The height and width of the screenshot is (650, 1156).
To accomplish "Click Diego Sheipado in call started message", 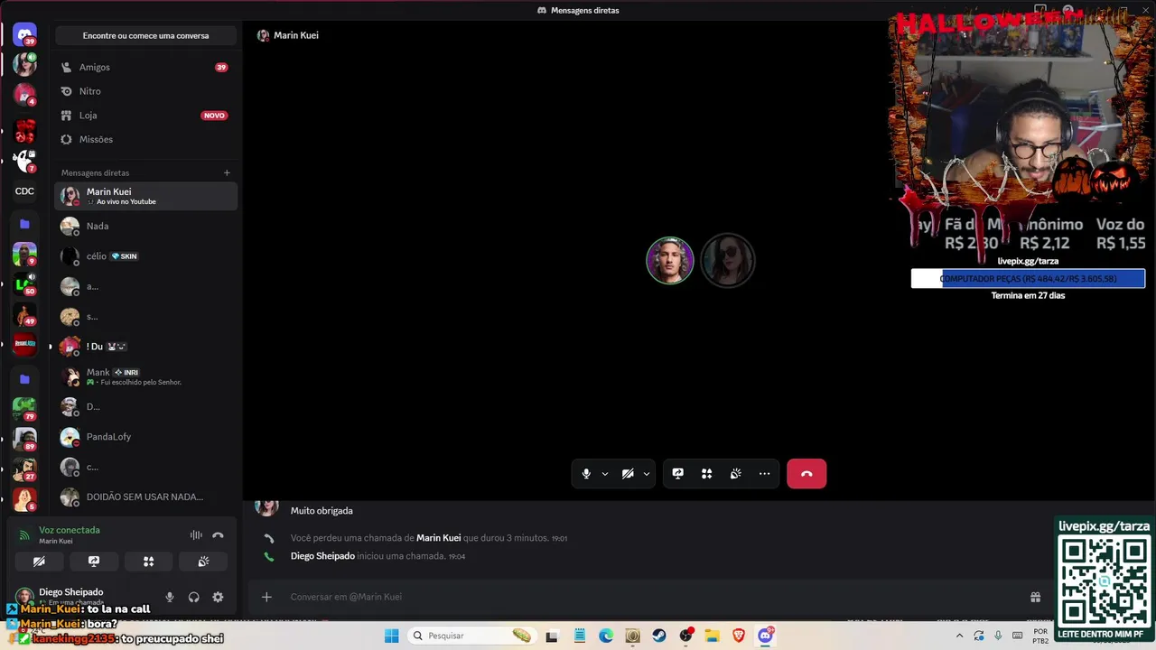I will tap(322, 556).
